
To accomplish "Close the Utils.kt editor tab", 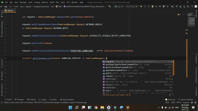I will (14, 10).
